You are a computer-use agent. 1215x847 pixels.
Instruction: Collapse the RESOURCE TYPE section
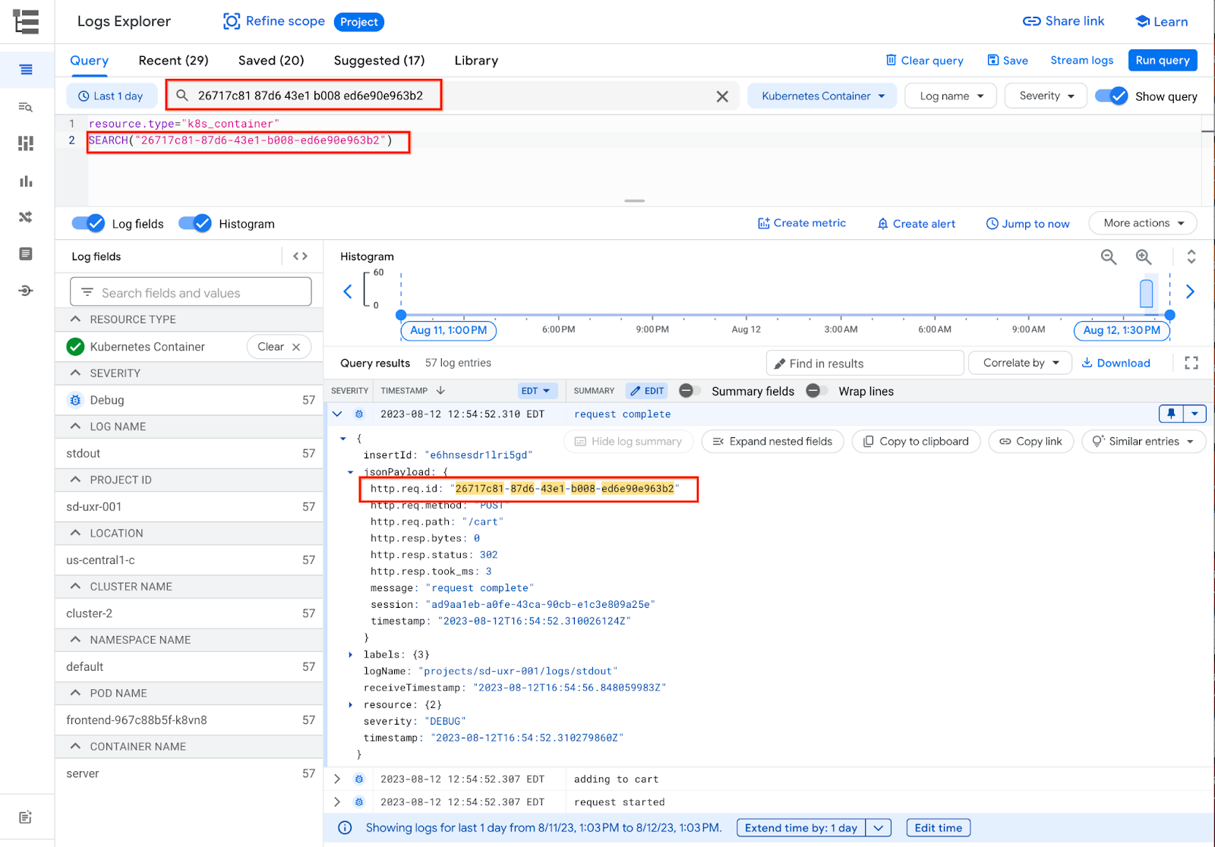tap(75, 319)
